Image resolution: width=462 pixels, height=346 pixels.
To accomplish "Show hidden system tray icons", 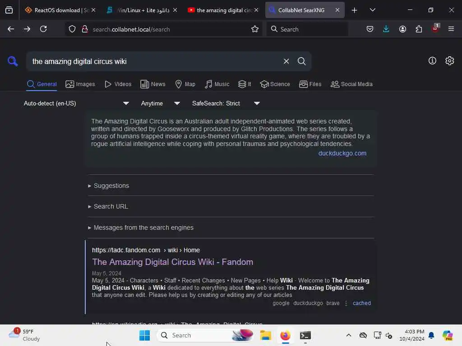I will coord(349,335).
